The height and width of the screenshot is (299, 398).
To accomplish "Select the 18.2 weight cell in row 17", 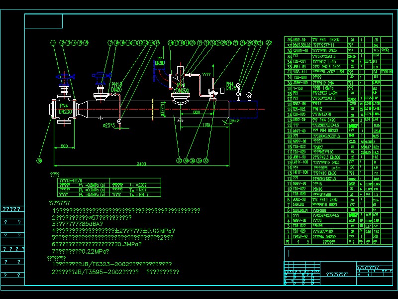I will [376, 152].
